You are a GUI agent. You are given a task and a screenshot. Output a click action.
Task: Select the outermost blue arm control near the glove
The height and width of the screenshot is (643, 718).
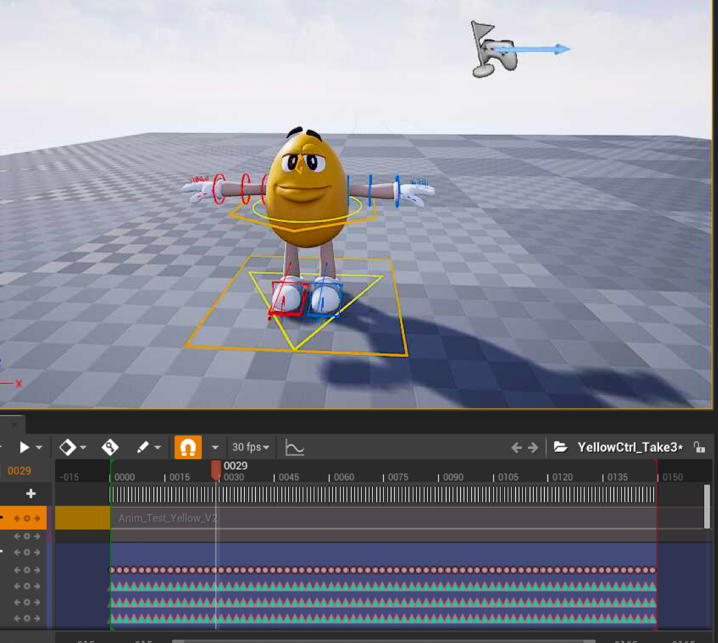[x=397, y=191]
